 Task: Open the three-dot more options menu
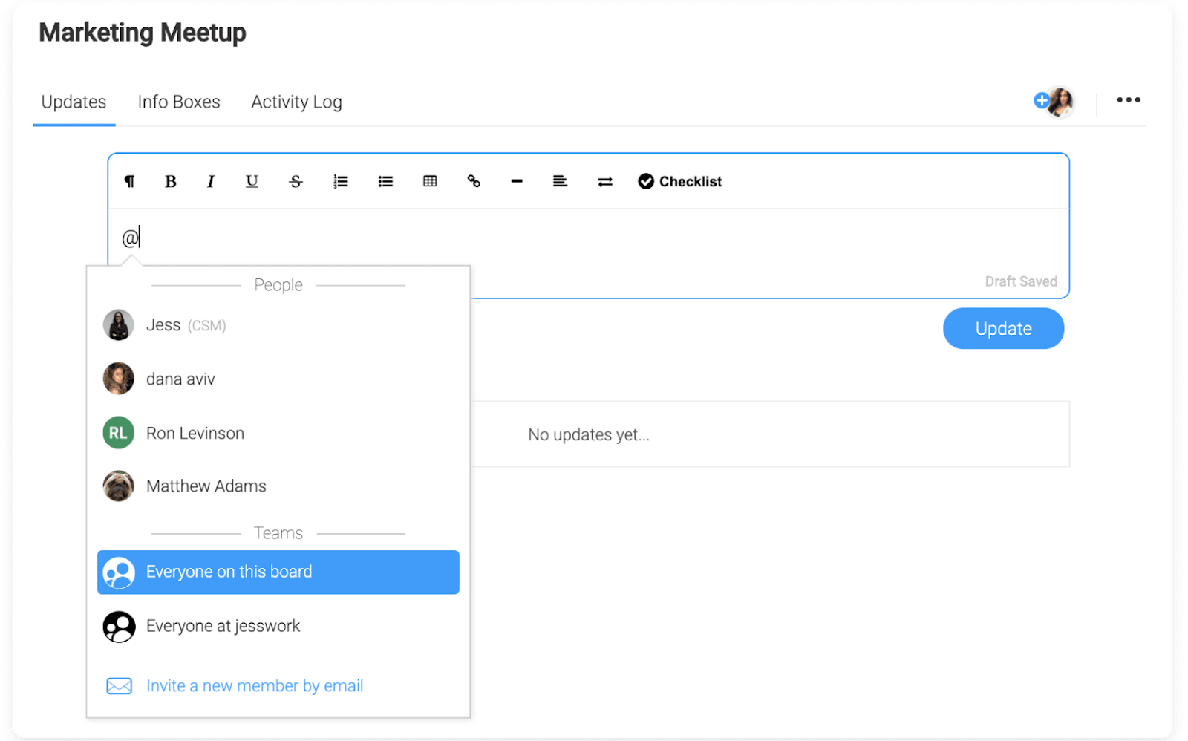1128,100
